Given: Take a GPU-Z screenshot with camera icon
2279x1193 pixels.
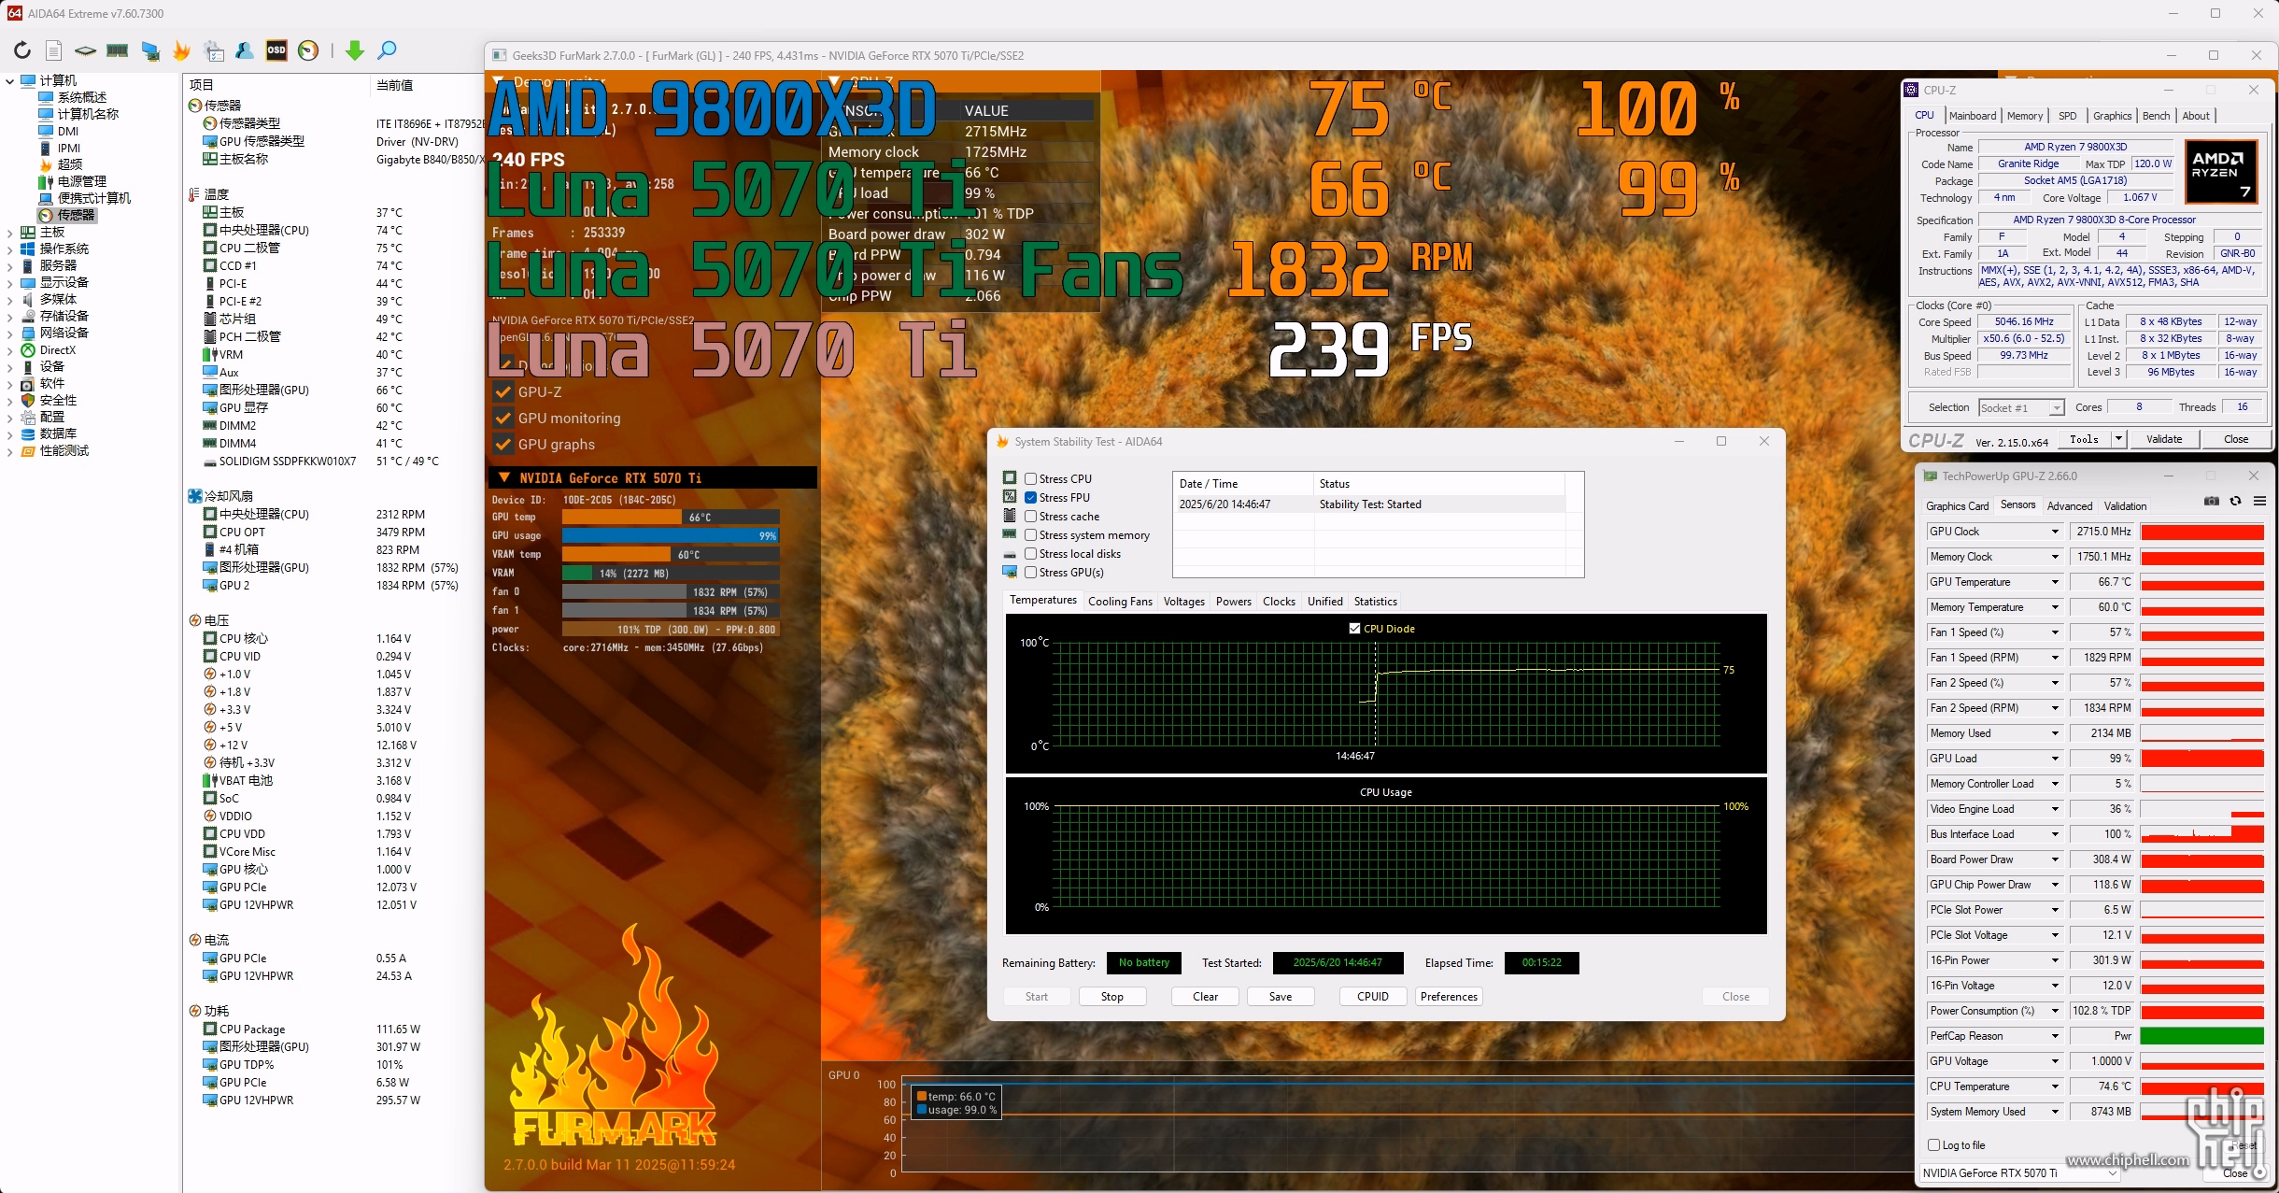Looking at the screenshot, I should point(2211,502).
